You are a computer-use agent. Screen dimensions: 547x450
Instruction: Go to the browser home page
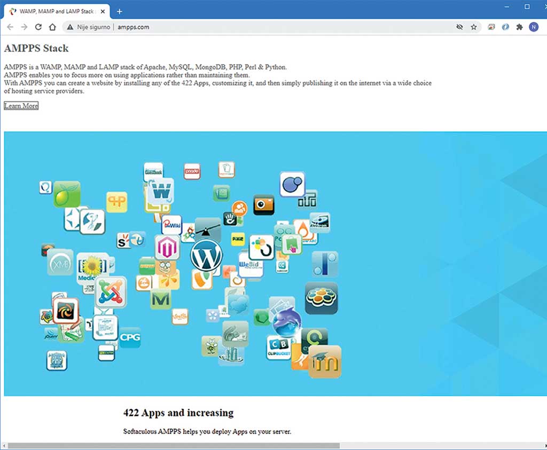[52, 27]
